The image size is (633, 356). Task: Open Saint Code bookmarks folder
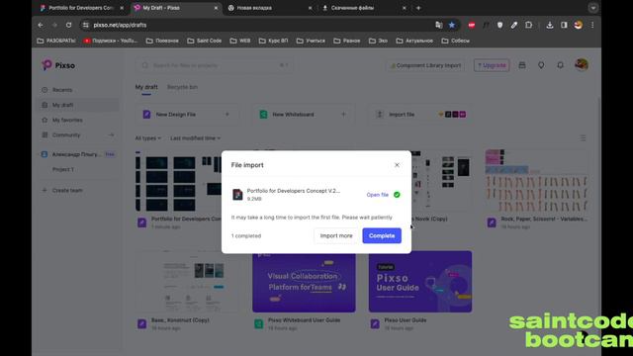tap(204, 41)
